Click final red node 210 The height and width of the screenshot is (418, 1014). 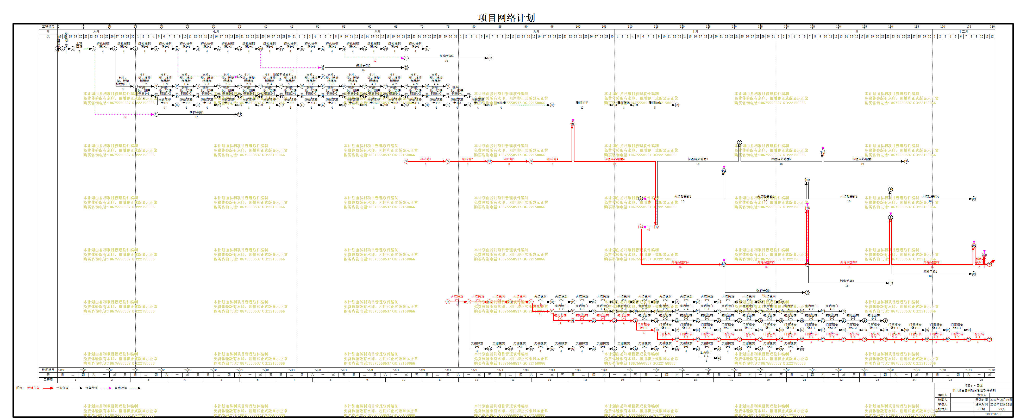(x=990, y=265)
